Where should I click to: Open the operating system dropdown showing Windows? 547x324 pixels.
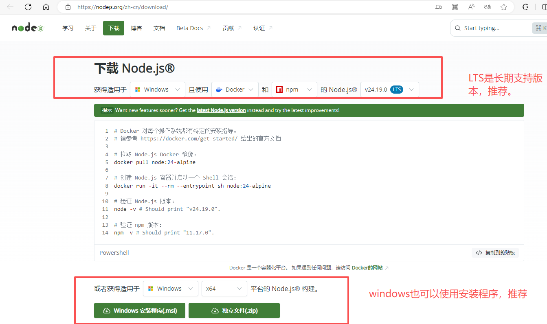point(158,90)
